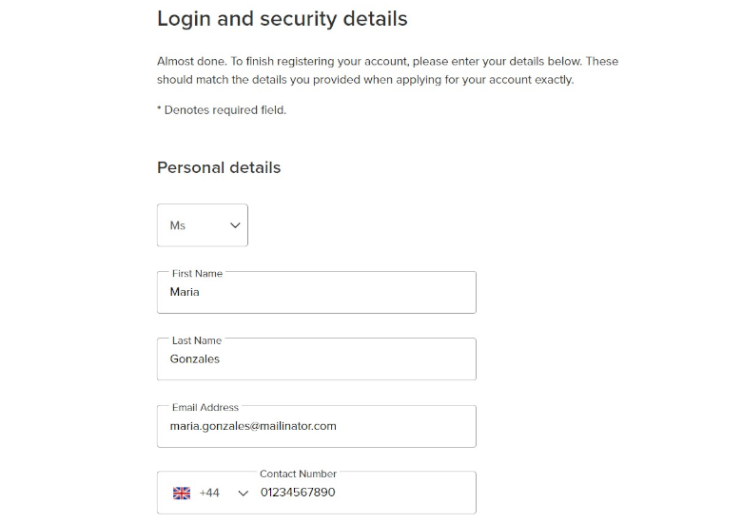Viewport: 742px width, 523px height.
Task: Click the maria.gonzales@mailinator.com email text
Action: (253, 426)
